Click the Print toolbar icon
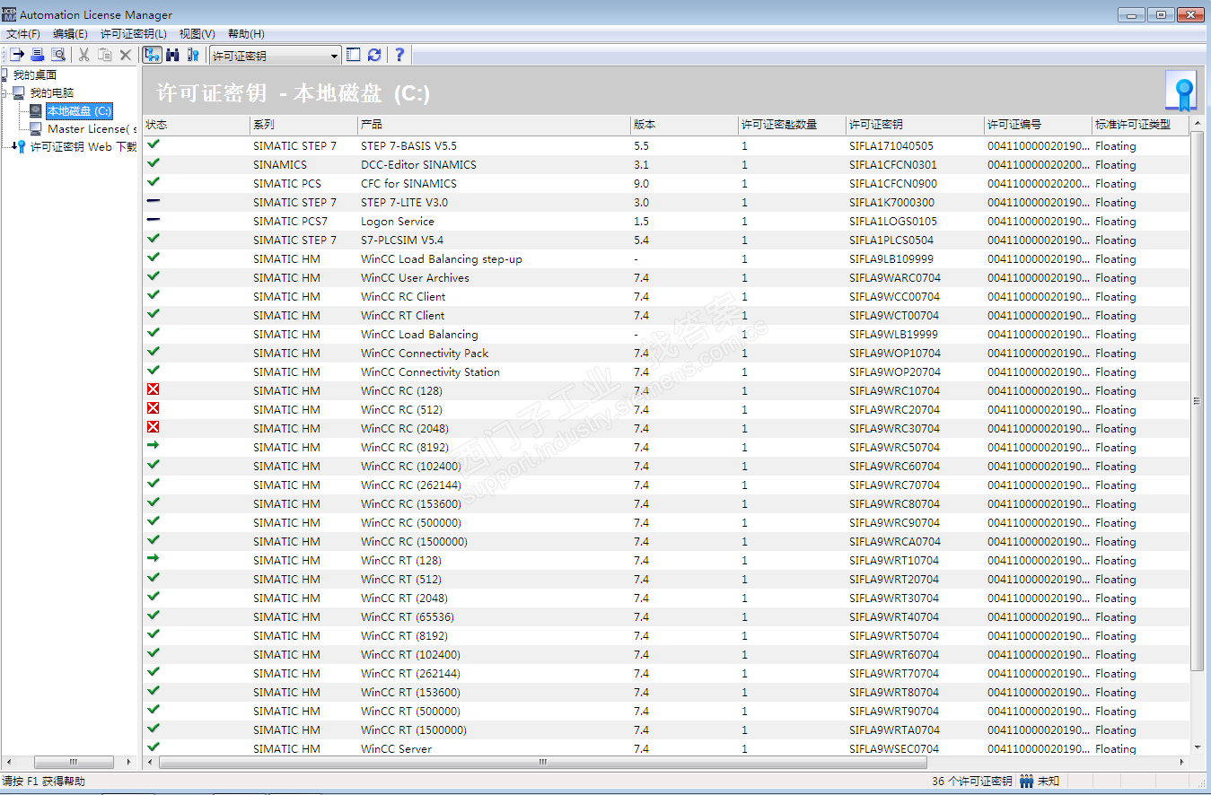The image size is (1211, 795). point(38,55)
